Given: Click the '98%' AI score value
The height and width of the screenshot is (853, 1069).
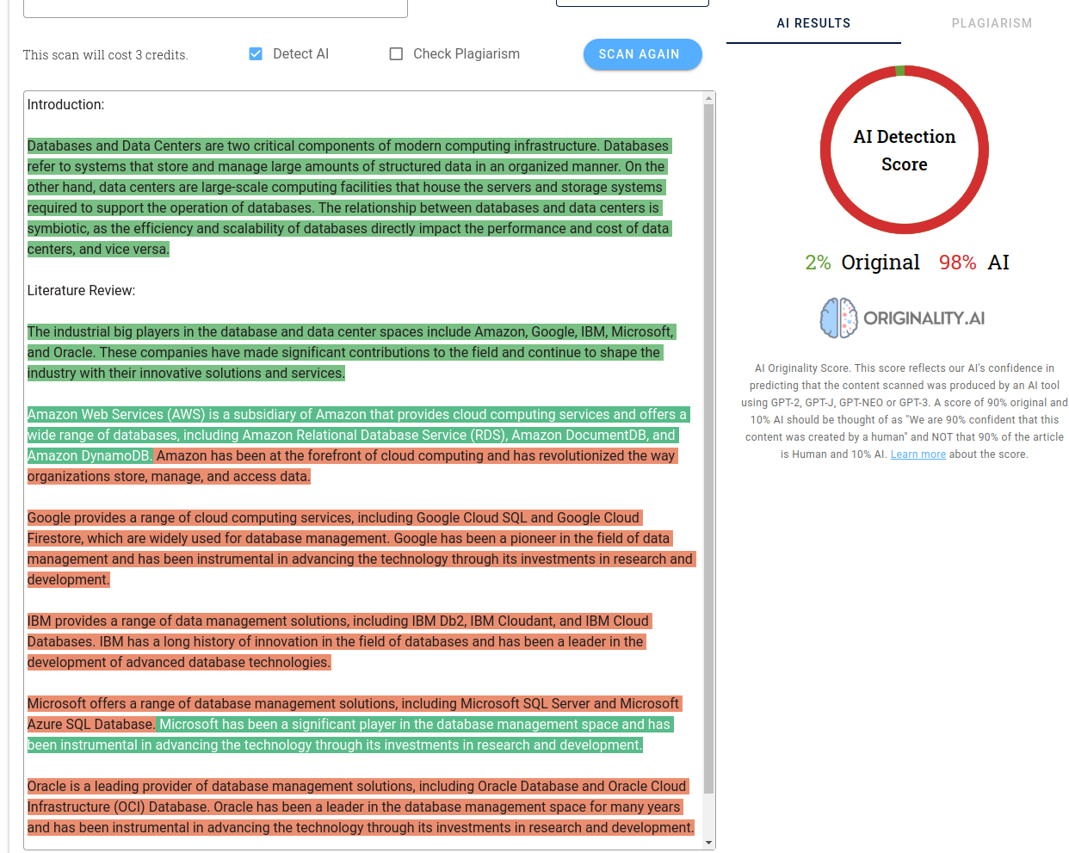Looking at the screenshot, I should [x=957, y=263].
